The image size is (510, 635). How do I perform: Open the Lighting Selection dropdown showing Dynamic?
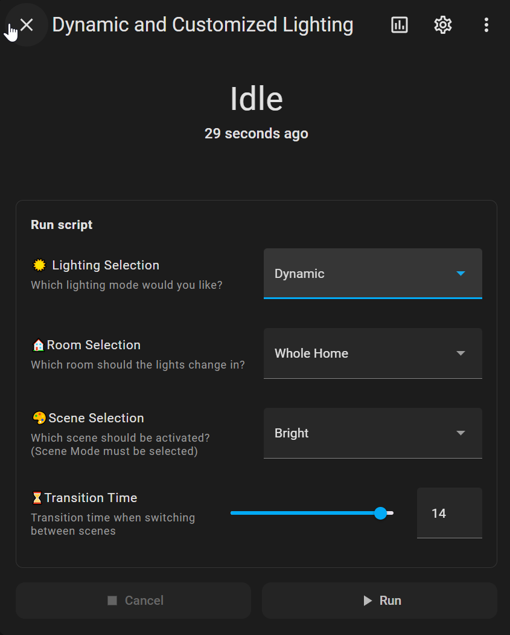(372, 273)
